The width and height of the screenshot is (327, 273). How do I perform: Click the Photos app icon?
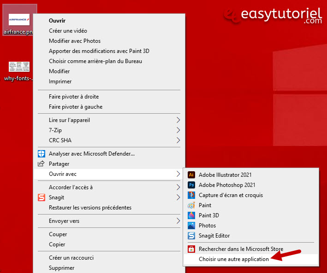click(x=191, y=226)
